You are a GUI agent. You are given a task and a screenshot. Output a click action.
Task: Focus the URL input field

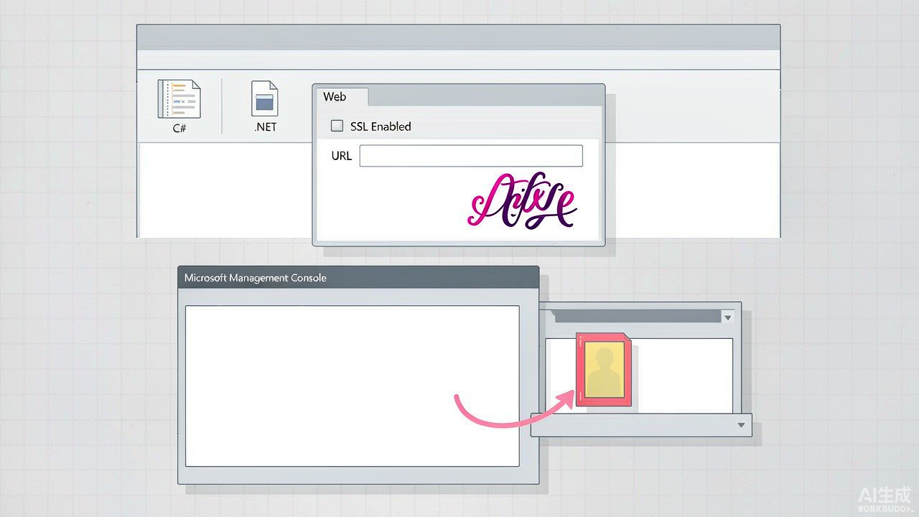tap(471, 156)
